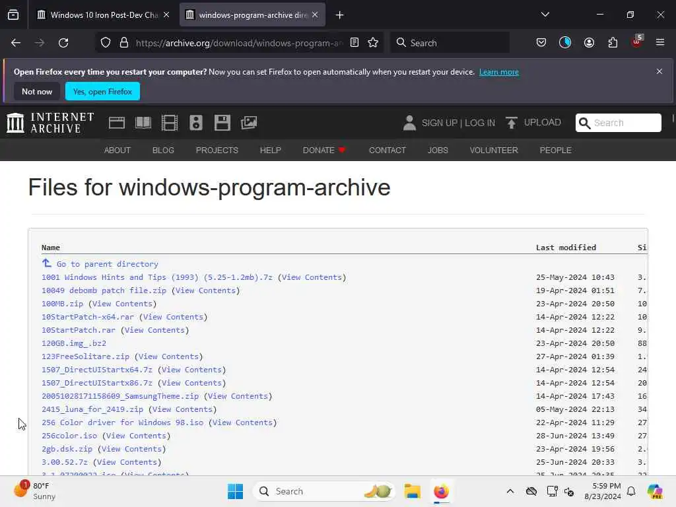Open clock showing 5:59 PM
This screenshot has height=507, width=676.
coord(603,491)
